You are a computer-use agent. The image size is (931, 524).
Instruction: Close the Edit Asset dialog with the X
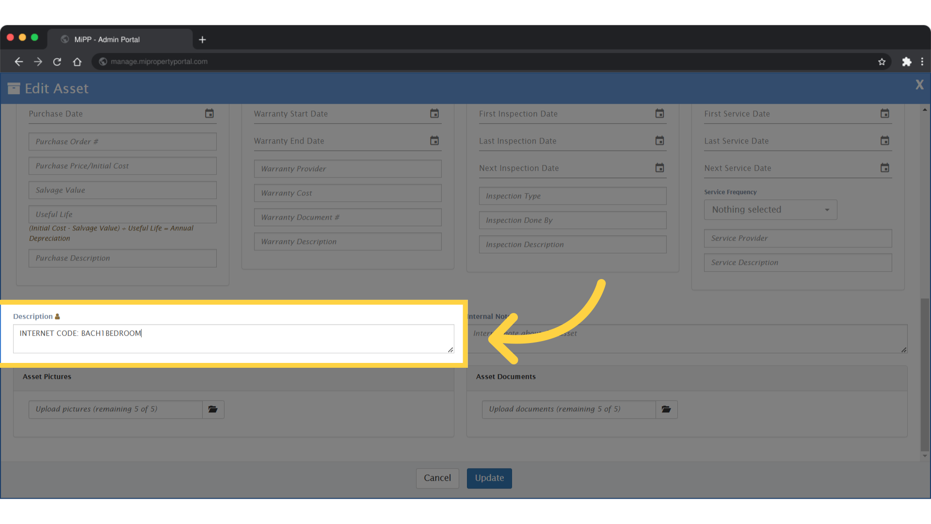point(919,85)
